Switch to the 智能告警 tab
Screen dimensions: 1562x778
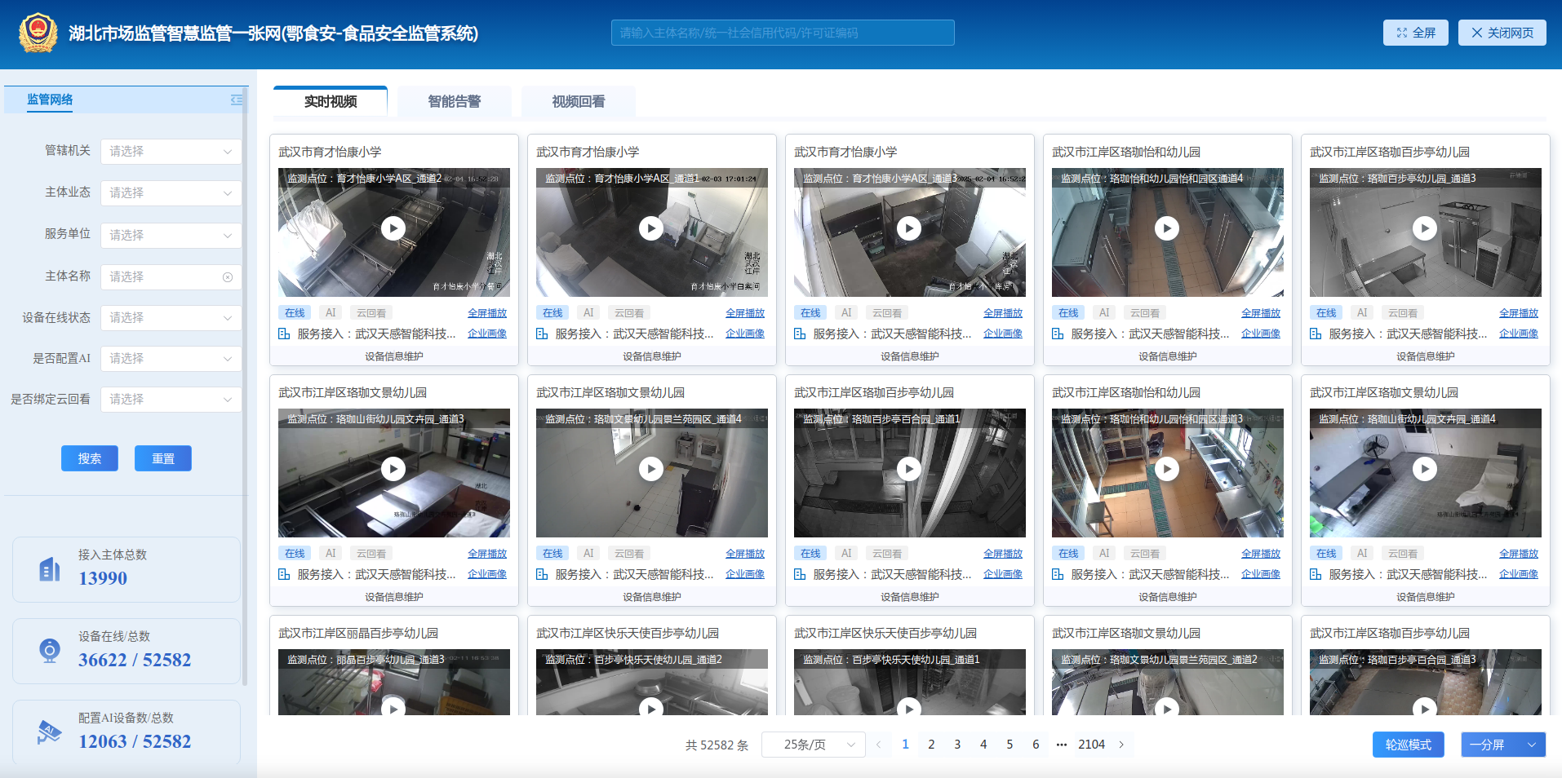[455, 101]
